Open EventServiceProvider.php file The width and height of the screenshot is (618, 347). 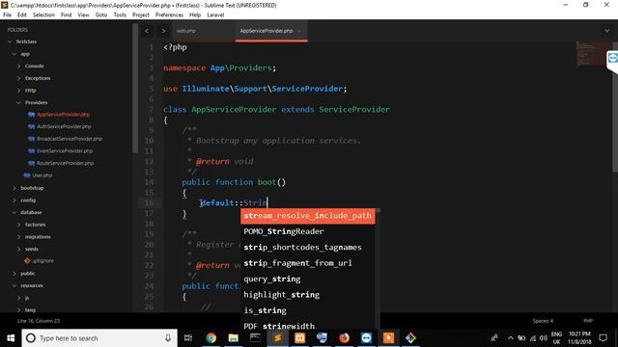(x=65, y=151)
